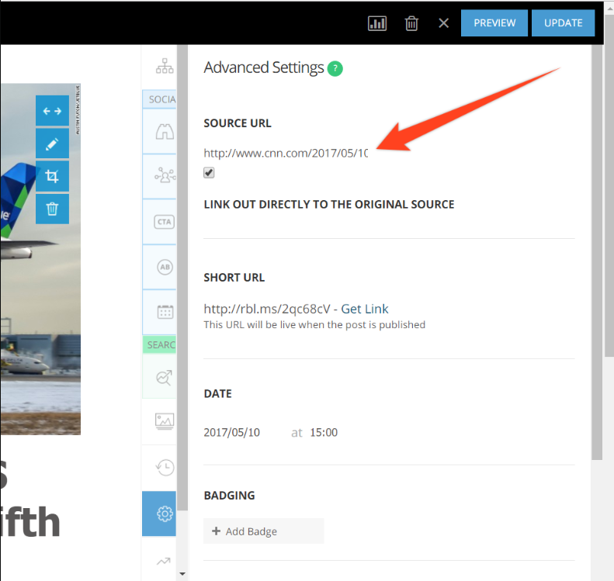Click the Get Link hyperlink
614x581 pixels.
point(365,309)
